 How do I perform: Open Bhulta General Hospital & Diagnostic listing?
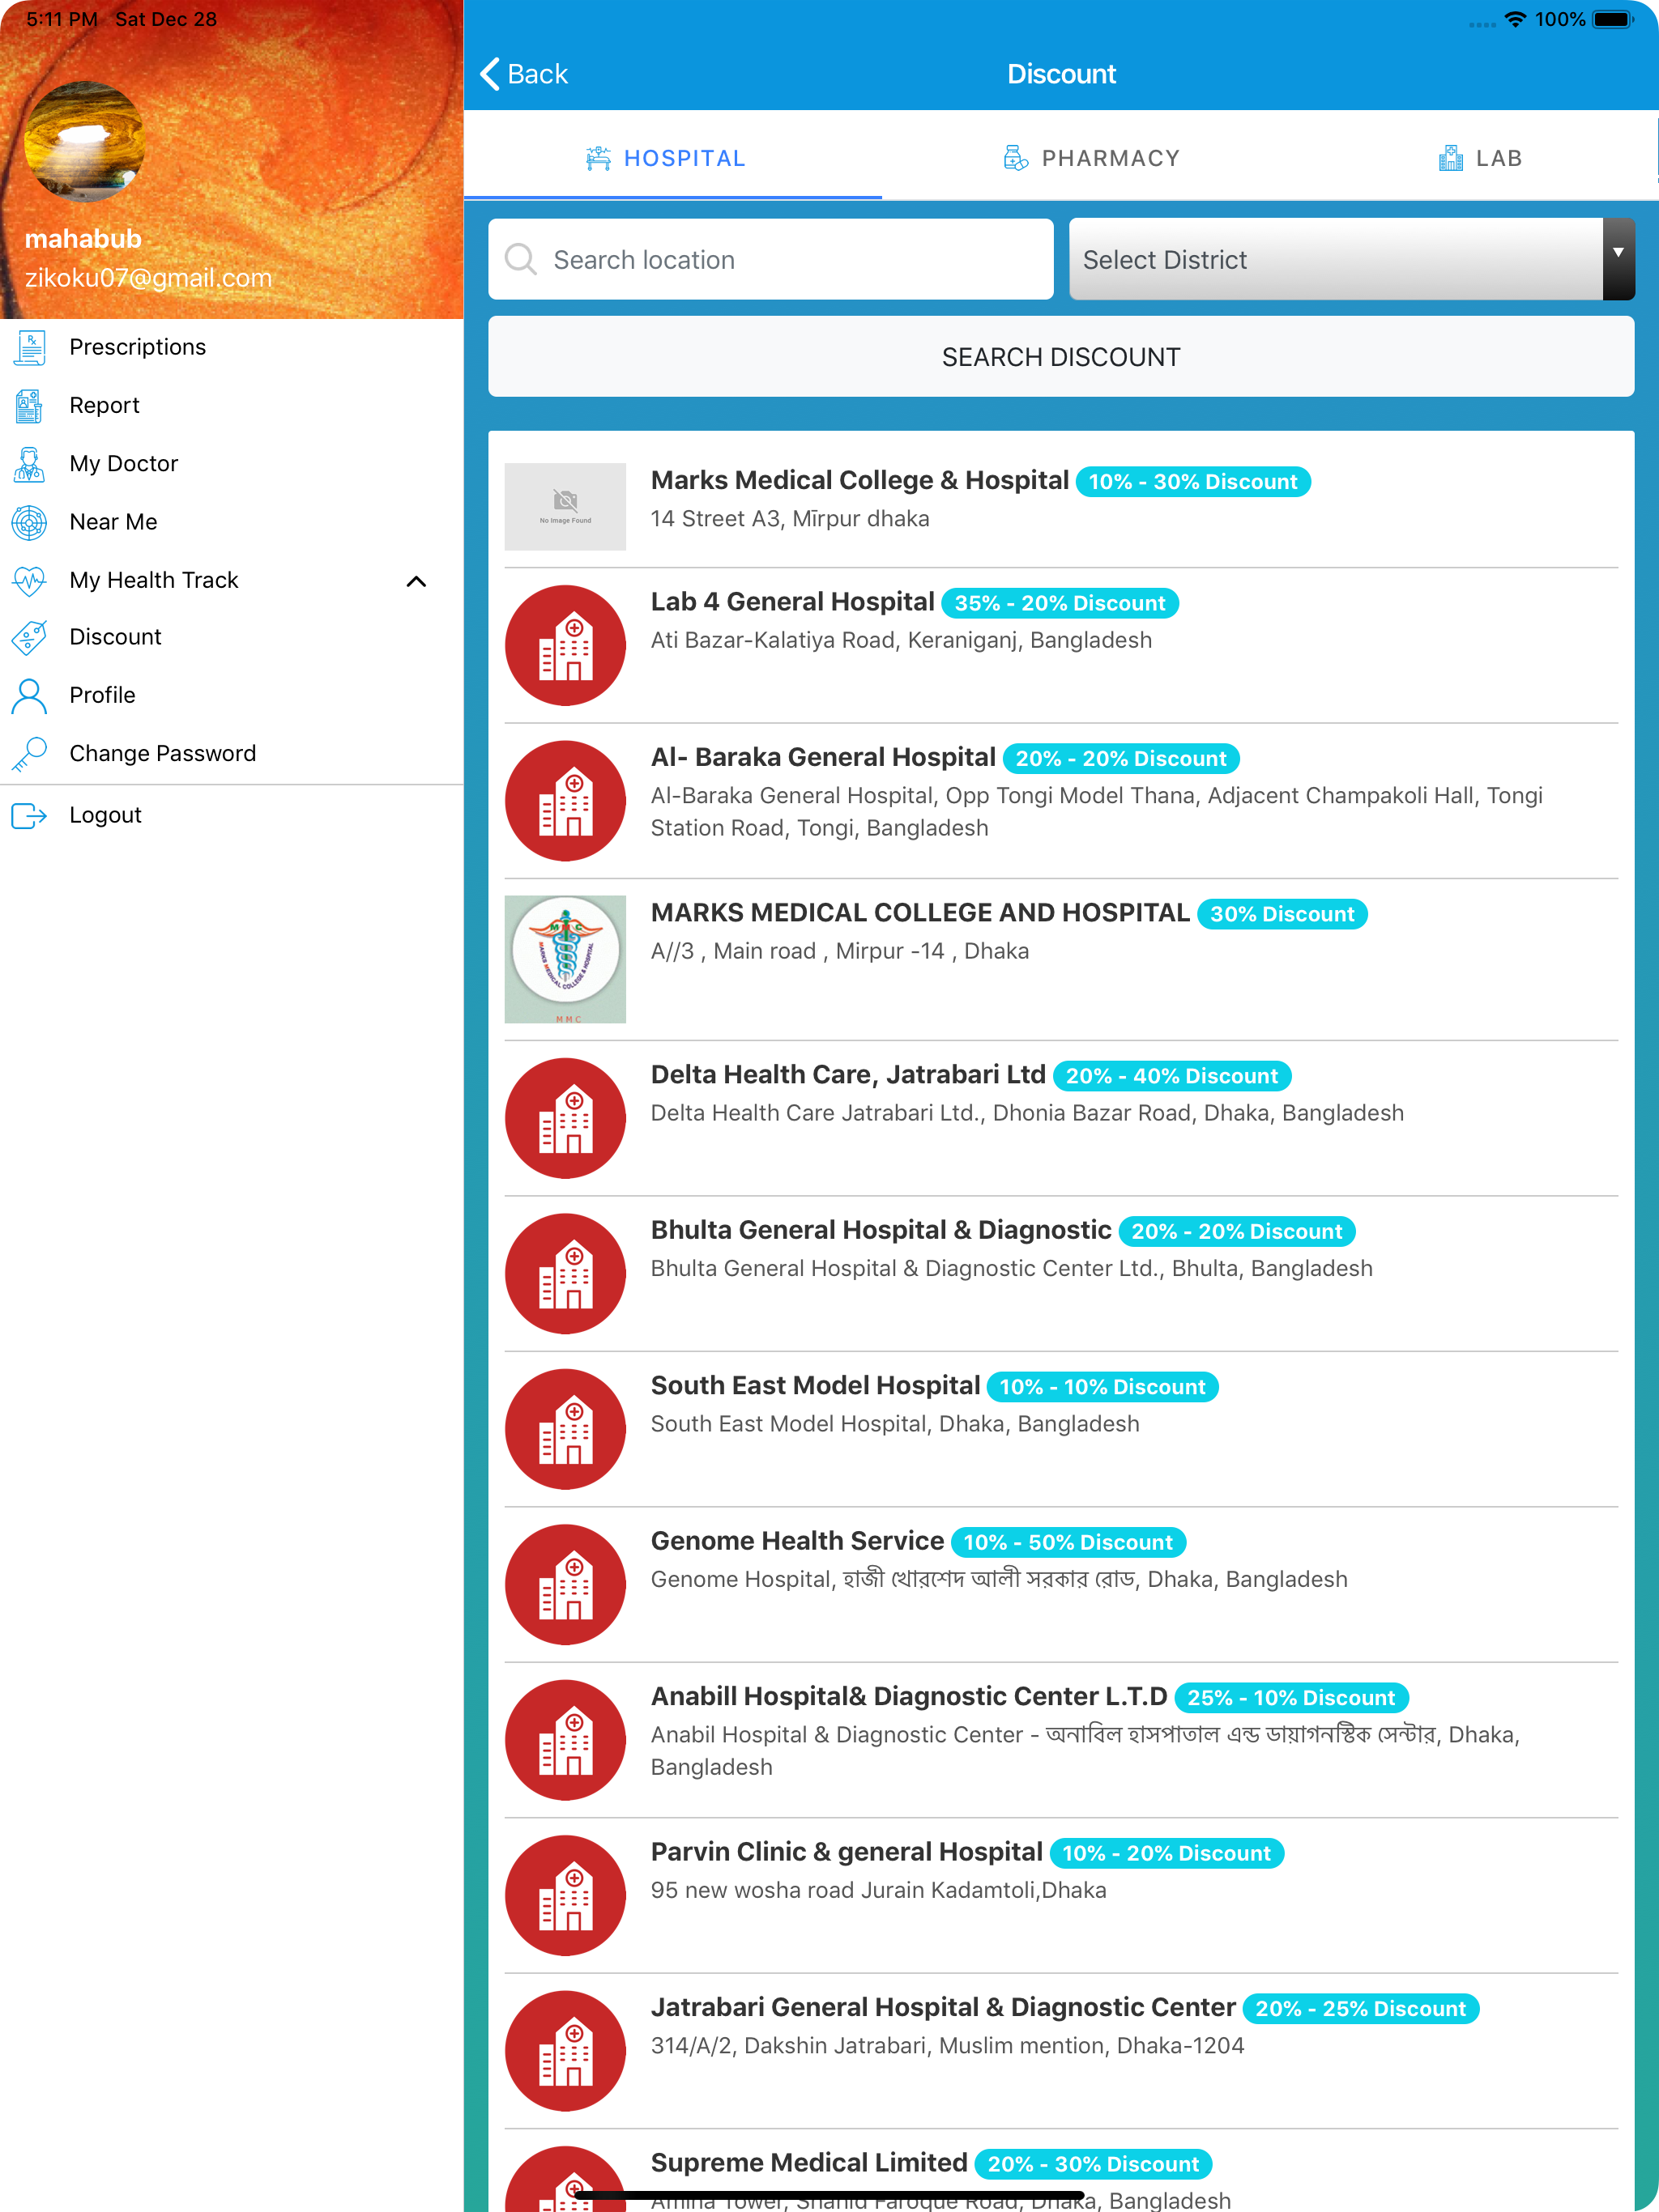point(1062,1274)
